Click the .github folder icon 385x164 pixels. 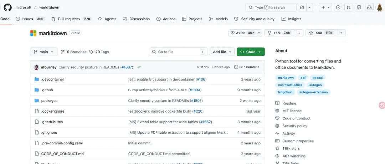coord(37,90)
